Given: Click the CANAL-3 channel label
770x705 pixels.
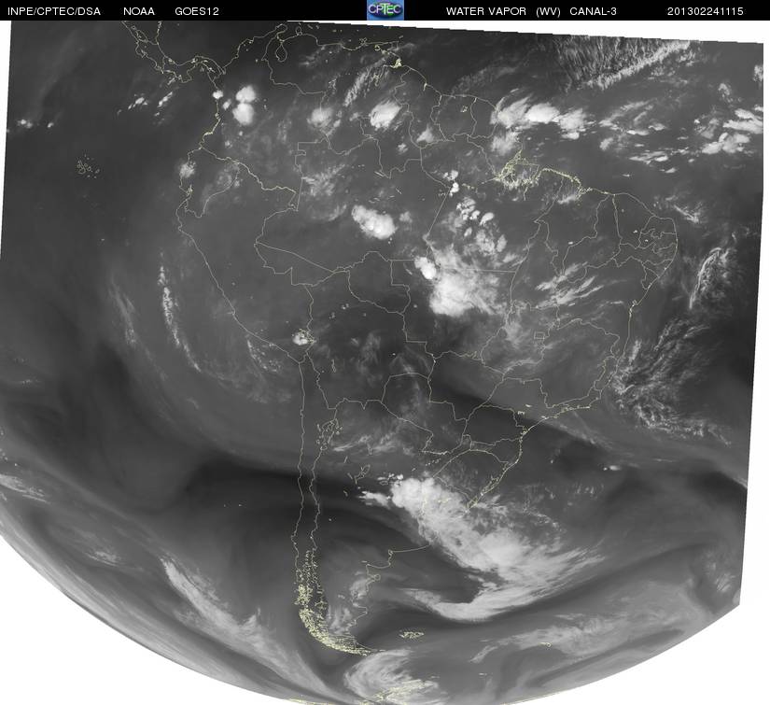Looking at the screenshot, I should [x=594, y=11].
